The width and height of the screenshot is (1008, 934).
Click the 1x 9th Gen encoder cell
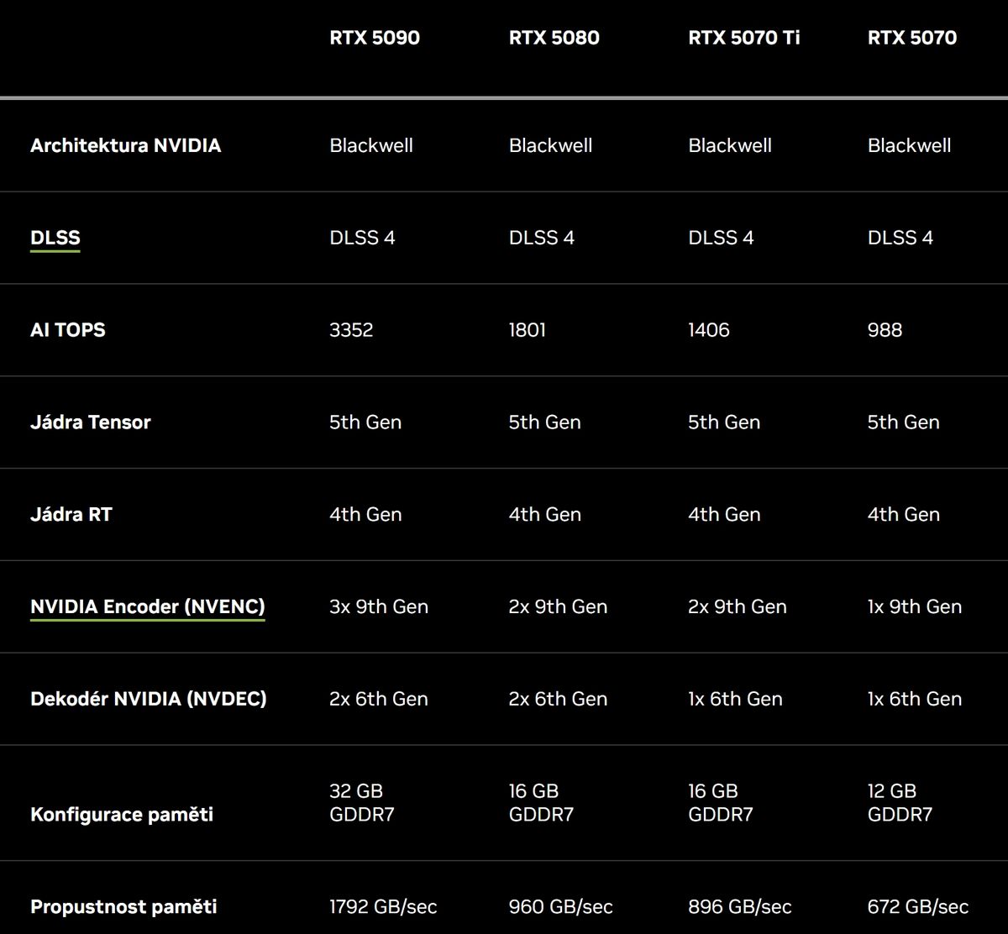(915, 606)
